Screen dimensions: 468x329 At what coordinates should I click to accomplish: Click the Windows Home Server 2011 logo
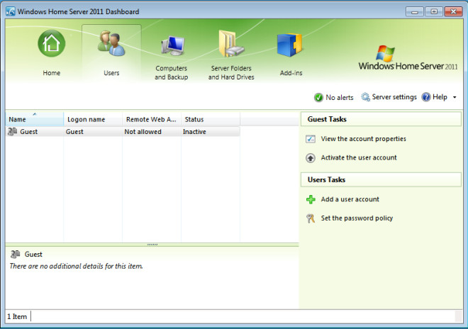tap(408, 58)
